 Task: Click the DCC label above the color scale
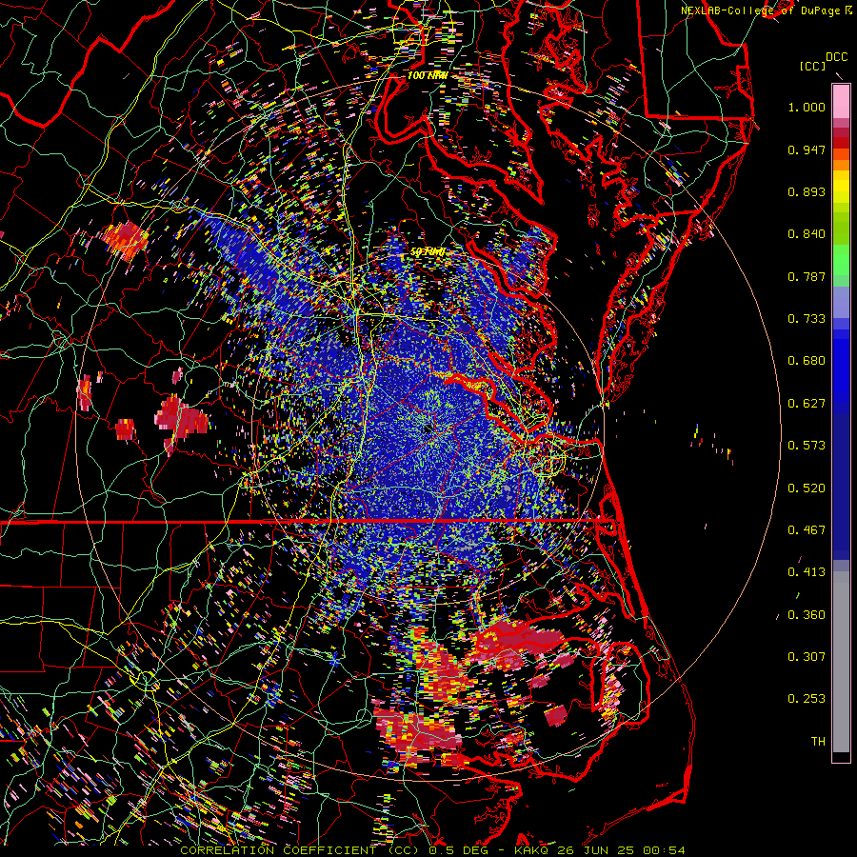pos(836,57)
